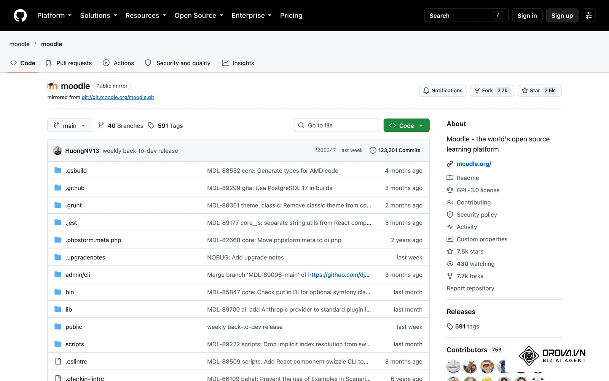Image resolution: width=609 pixels, height=381 pixels.
Task: Open the Actions tab
Action: pos(118,63)
